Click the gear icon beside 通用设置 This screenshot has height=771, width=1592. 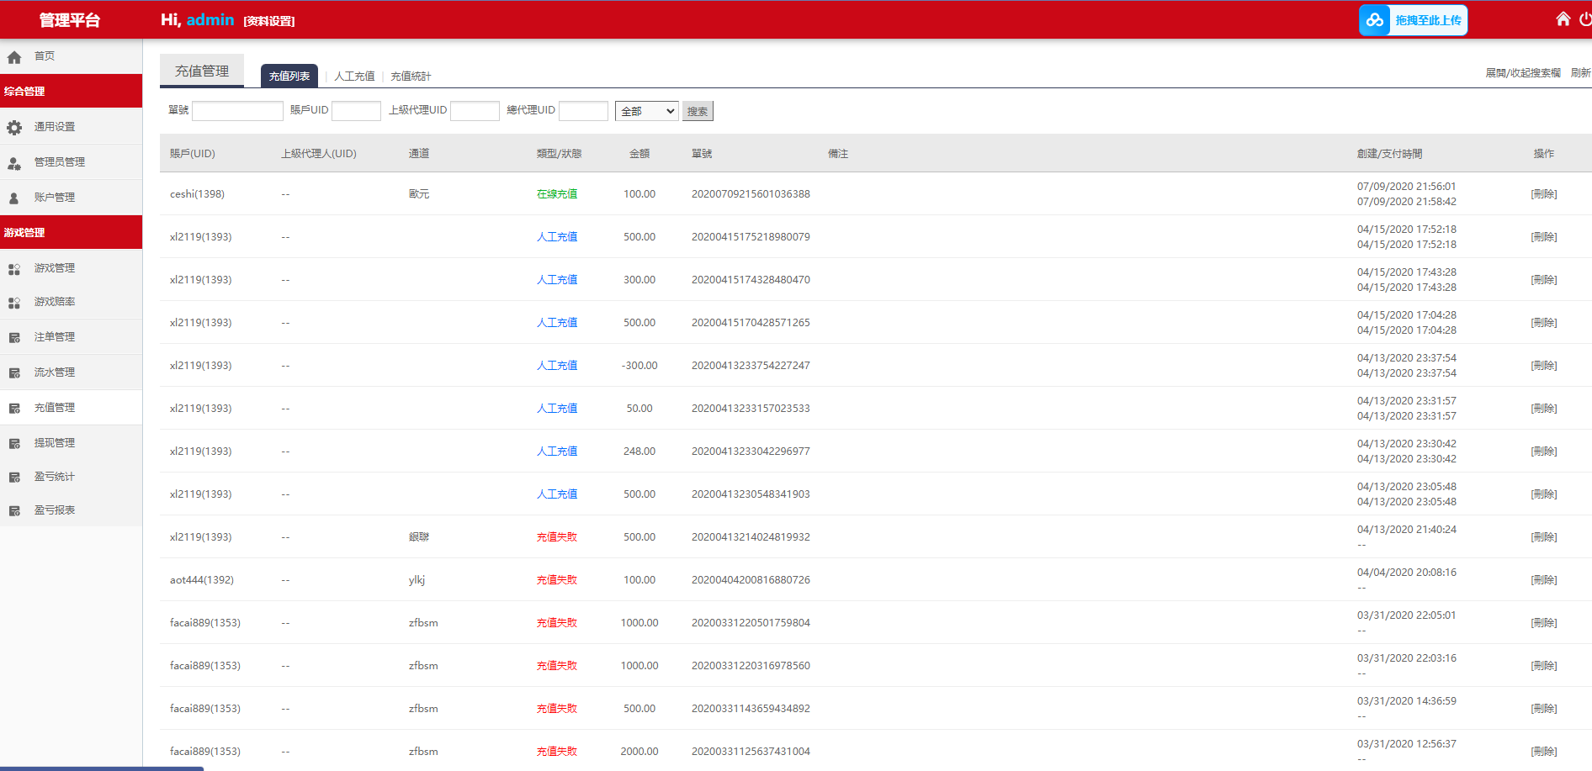point(14,128)
